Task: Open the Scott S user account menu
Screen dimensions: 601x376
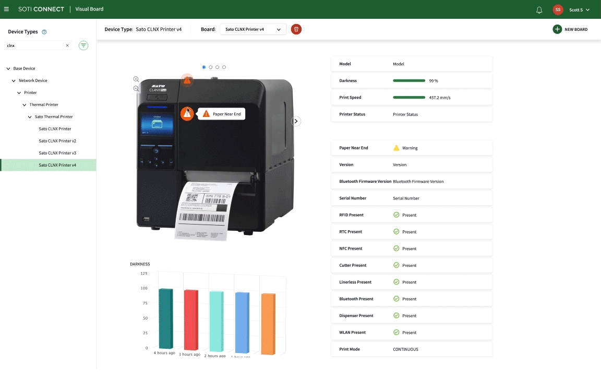Action: tap(577, 9)
